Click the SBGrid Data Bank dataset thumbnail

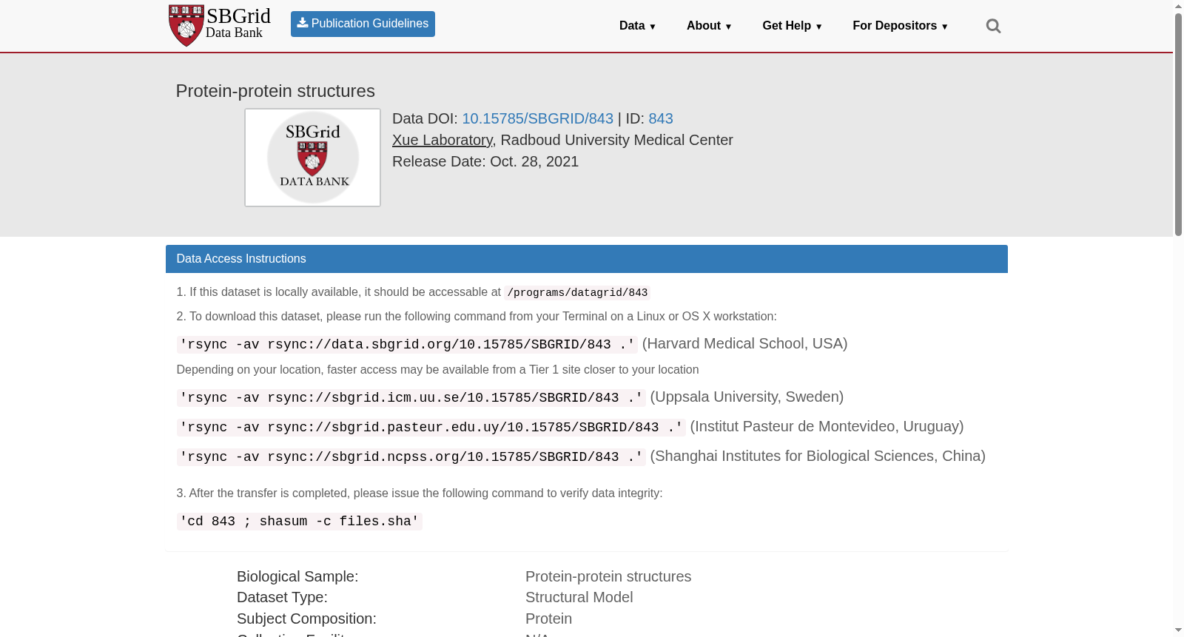coord(313,158)
